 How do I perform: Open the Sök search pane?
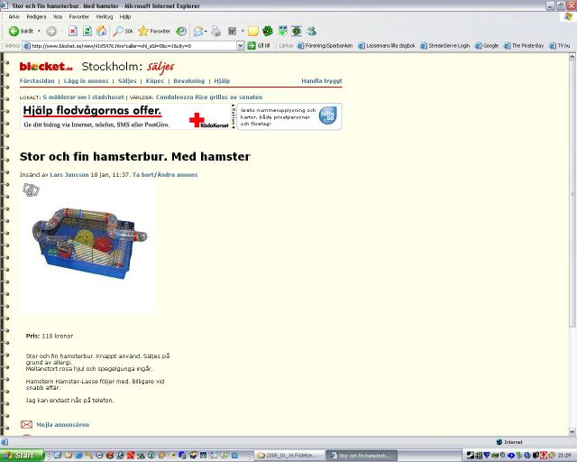(x=123, y=32)
